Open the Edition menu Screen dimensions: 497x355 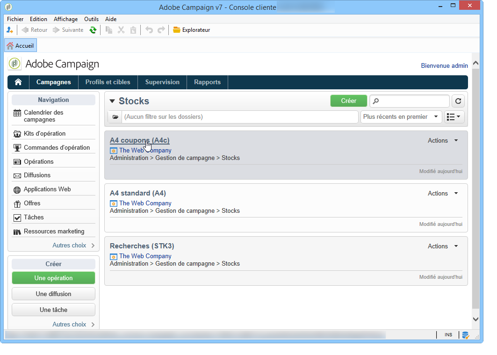[x=38, y=19]
